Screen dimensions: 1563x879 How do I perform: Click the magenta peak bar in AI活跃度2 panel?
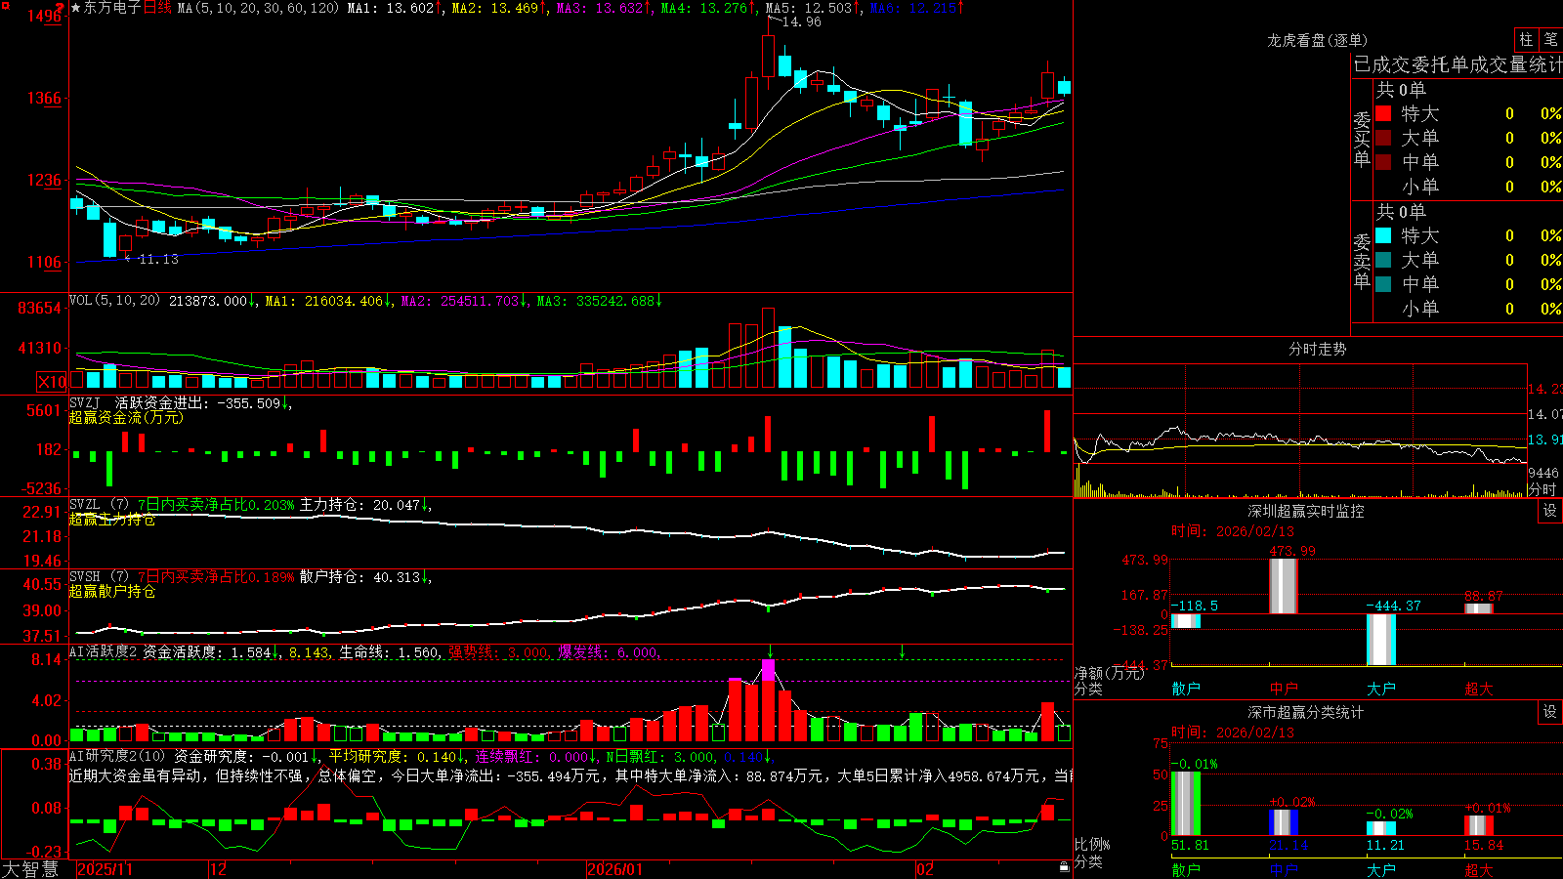pyautogui.click(x=769, y=670)
